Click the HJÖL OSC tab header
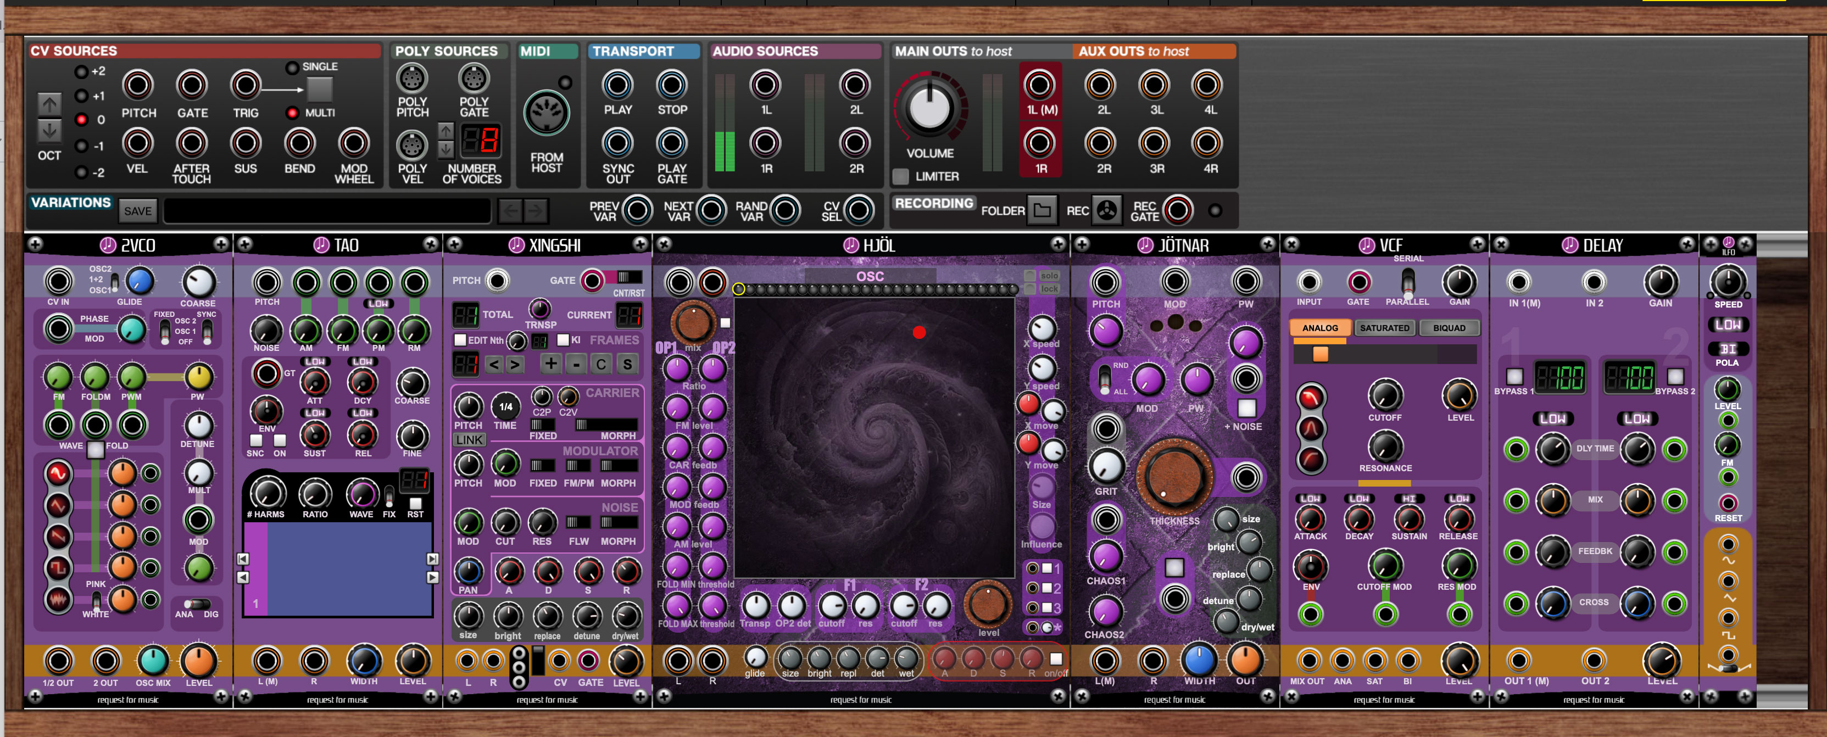 pos(870,277)
